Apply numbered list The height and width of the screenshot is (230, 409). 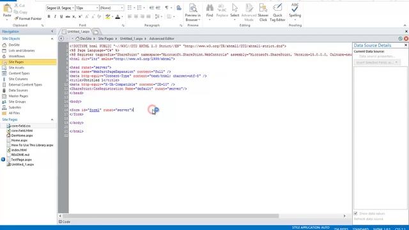click(x=139, y=8)
